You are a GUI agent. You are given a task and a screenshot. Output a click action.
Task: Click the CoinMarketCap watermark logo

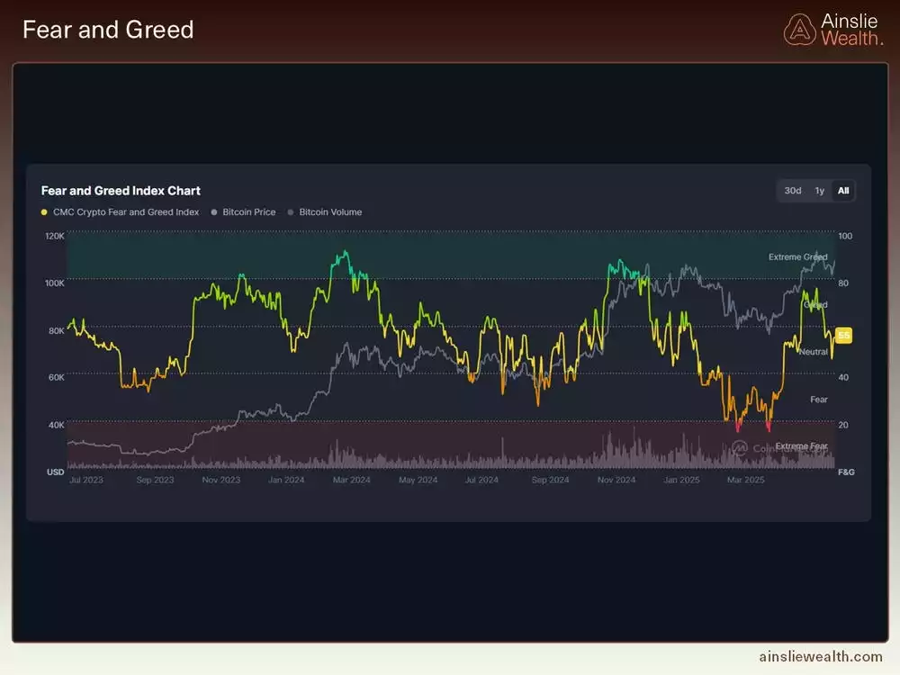pyautogui.click(x=739, y=445)
